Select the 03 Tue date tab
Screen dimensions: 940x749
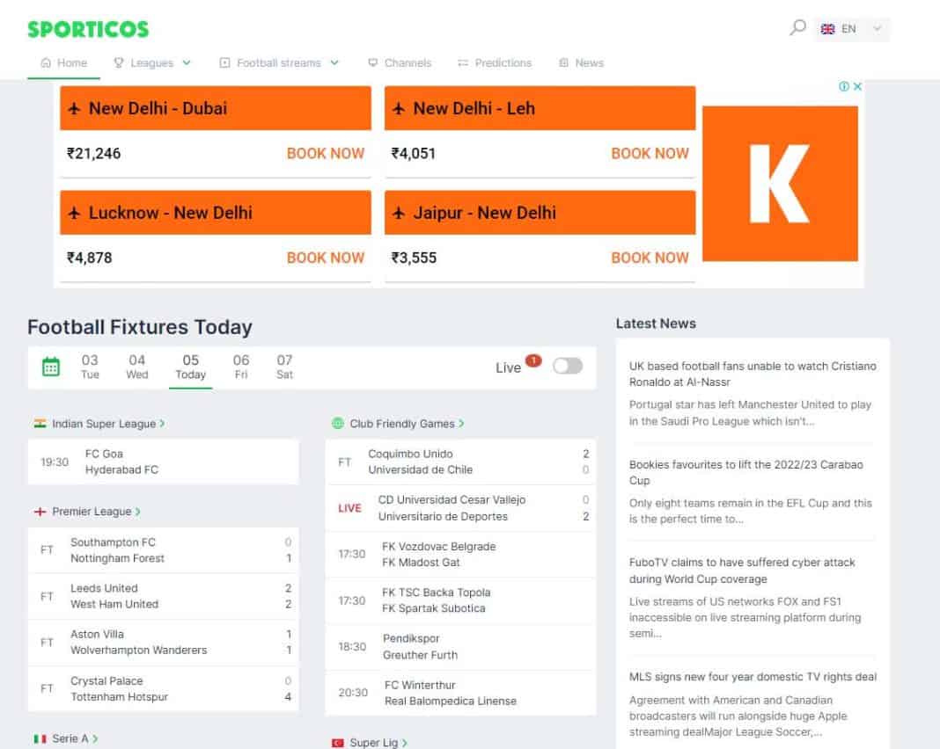click(x=90, y=366)
